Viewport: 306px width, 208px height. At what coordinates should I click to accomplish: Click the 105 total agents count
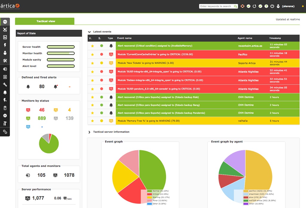point(41,175)
